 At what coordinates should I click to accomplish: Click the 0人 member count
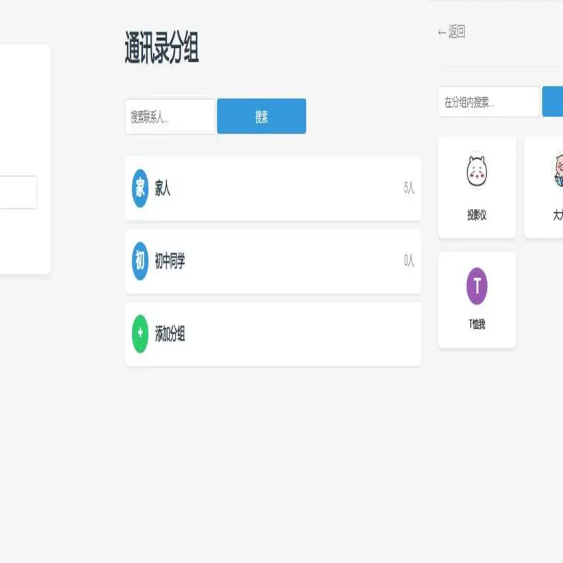pyautogui.click(x=409, y=260)
